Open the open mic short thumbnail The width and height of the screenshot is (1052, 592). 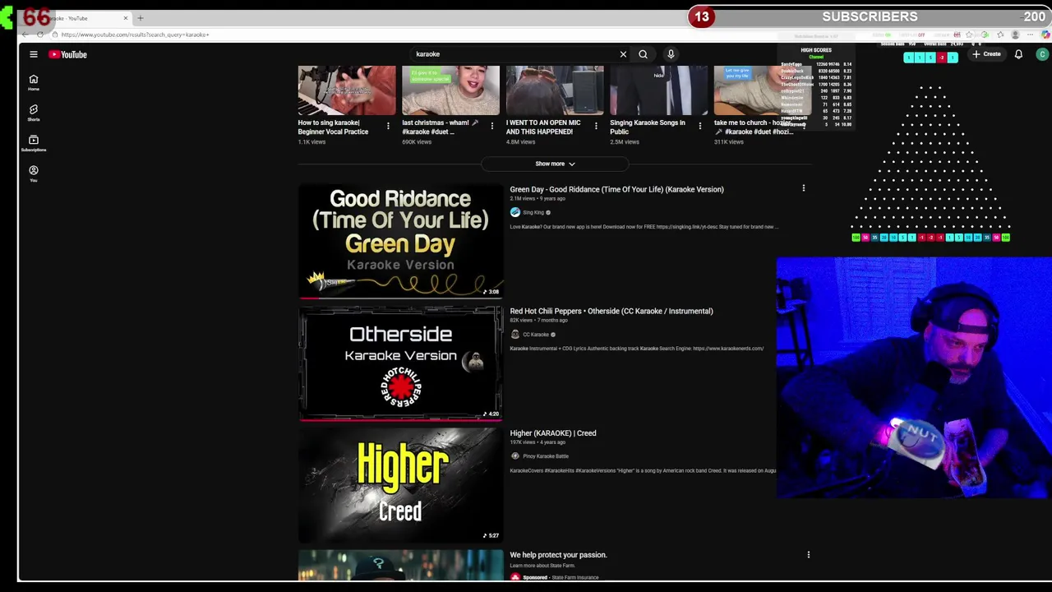click(x=555, y=90)
